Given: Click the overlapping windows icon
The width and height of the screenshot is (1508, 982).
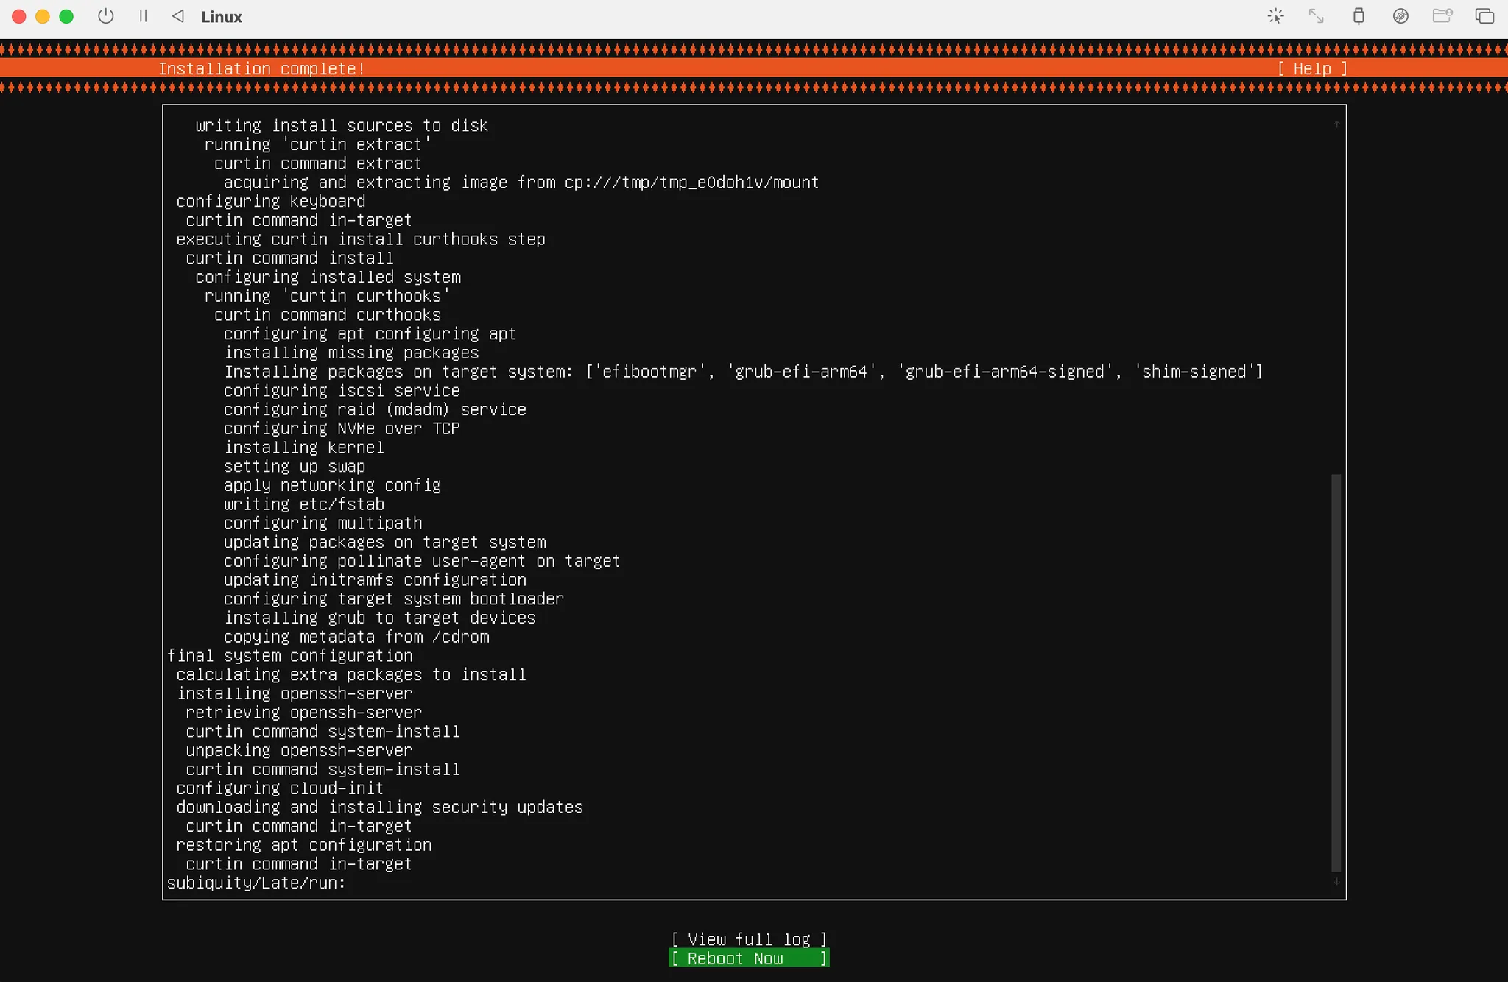Looking at the screenshot, I should 1484,16.
